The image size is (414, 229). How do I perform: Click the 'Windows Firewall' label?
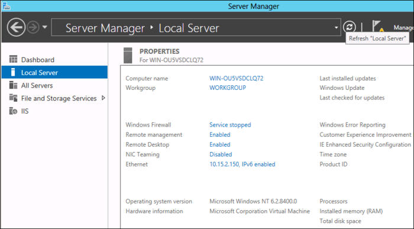point(148,125)
